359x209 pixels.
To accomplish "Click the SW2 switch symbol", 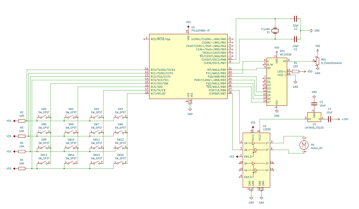I will pyautogui.click(x=96, y=116).
